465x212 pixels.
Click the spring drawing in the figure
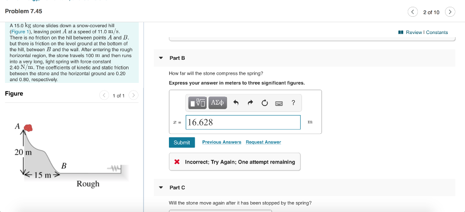click(x=114, y=169)
